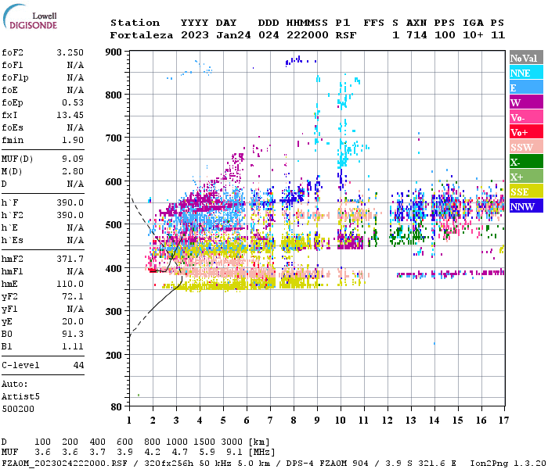
Task: Click the time 222000 in header
Action: pyautogui.click(x=307, y=35)
